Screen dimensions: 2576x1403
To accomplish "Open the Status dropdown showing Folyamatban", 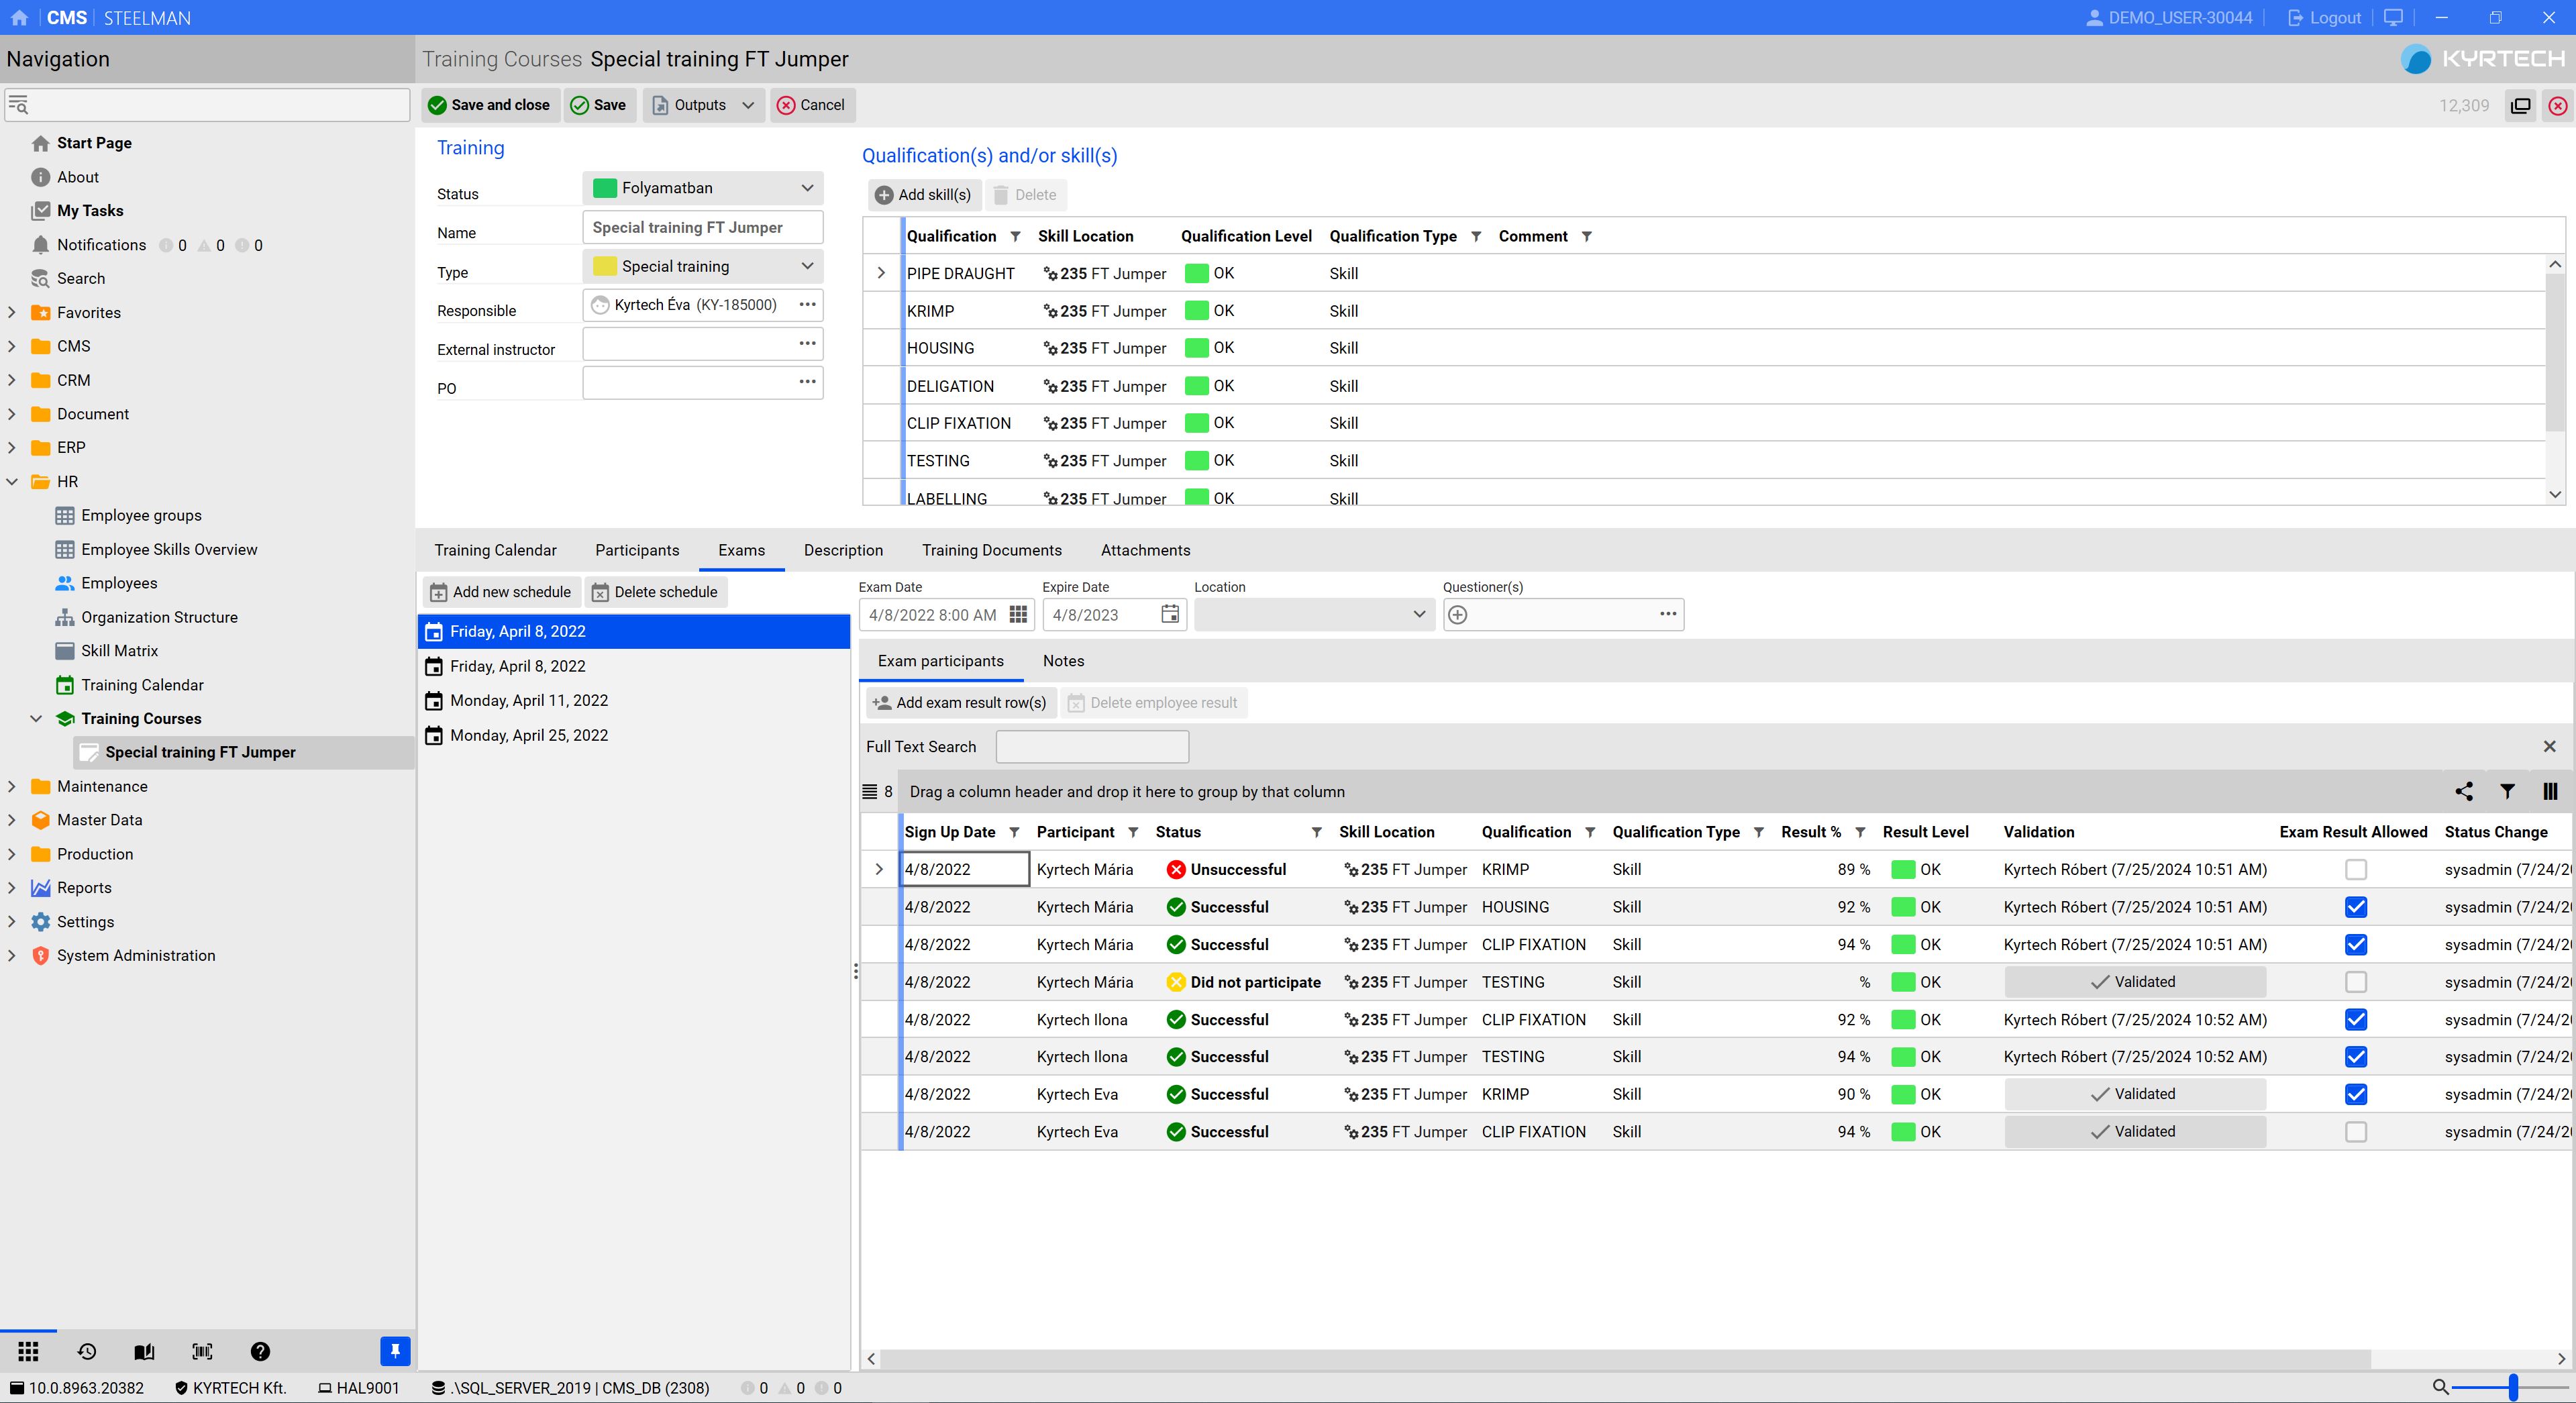I will [x=806, y=188].
